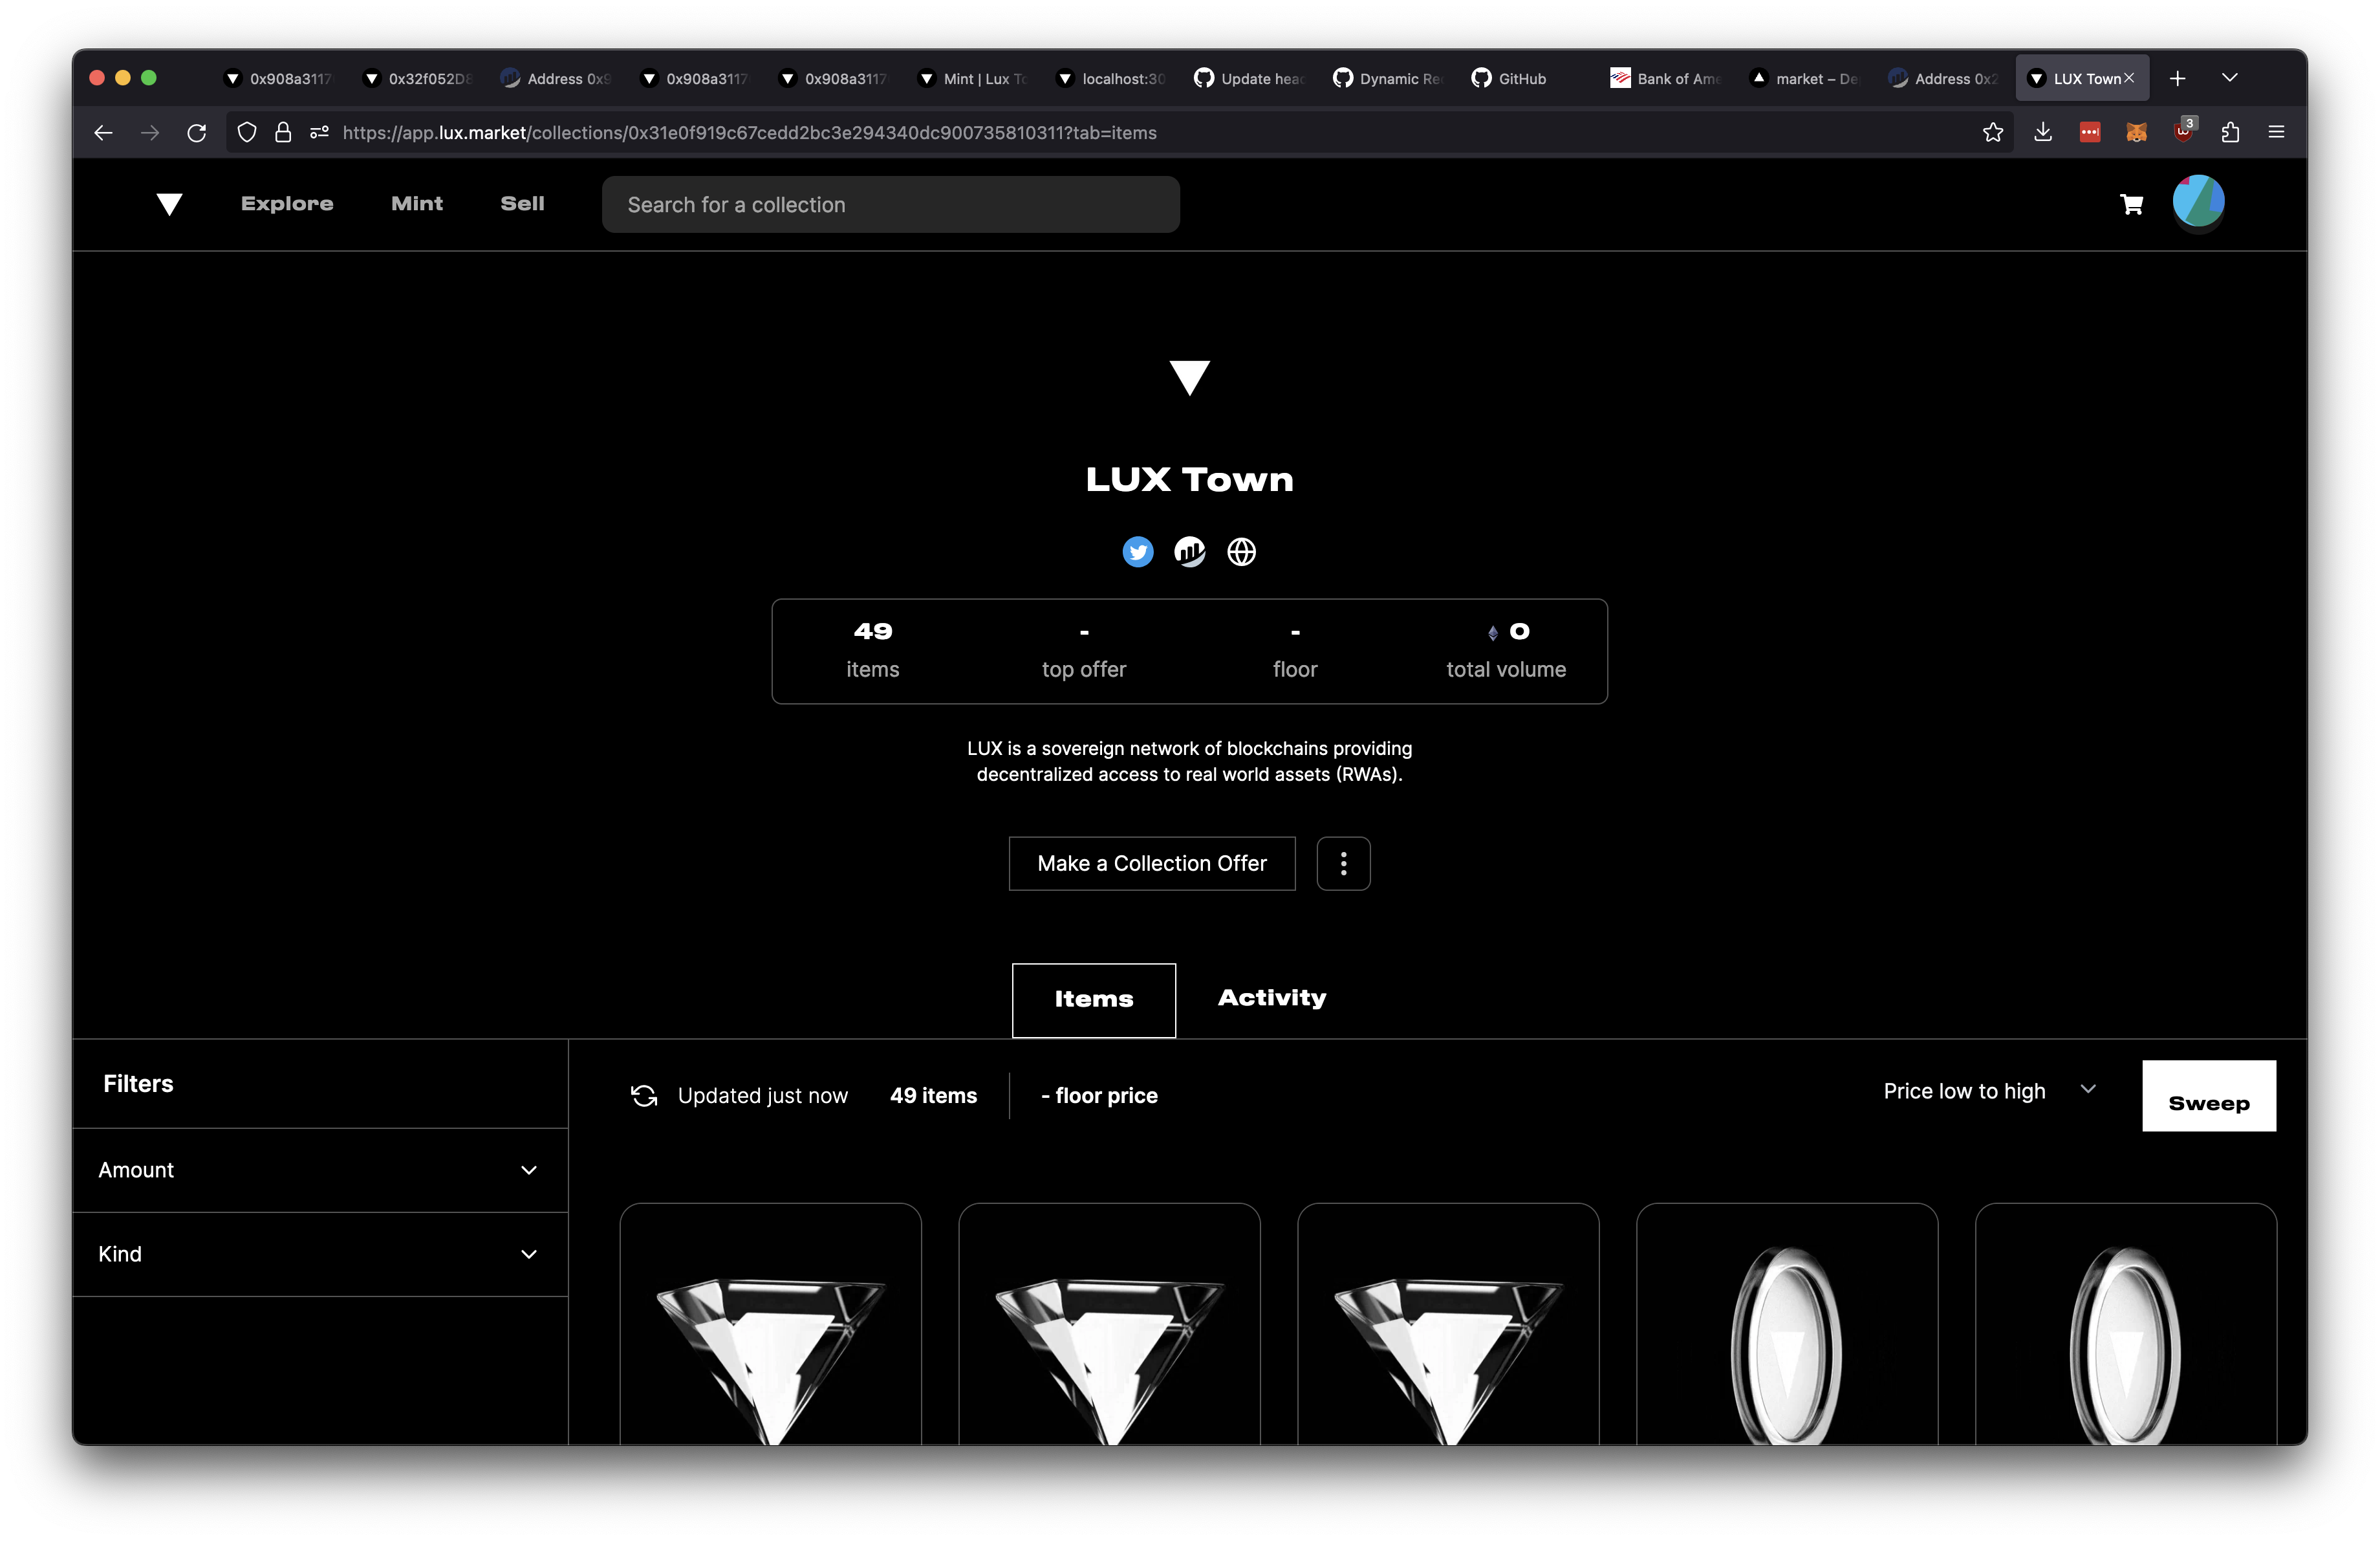Image resolution: width=2380 pixels, height=1541 pixels.
Task: Open the collection's Twitter icon
Action: point(1137,551)
